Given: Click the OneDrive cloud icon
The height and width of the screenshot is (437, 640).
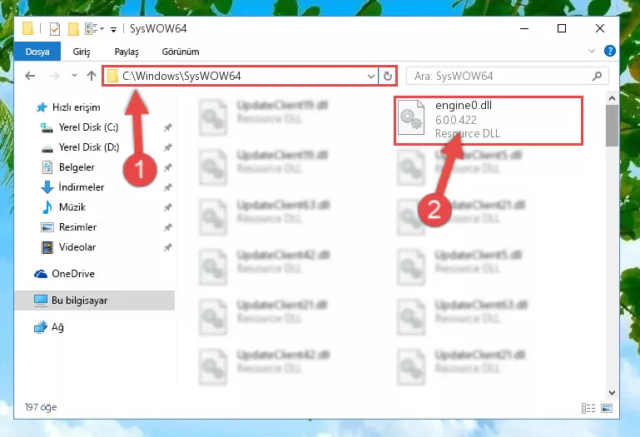Looking at the screenshot, I should 41,274.
